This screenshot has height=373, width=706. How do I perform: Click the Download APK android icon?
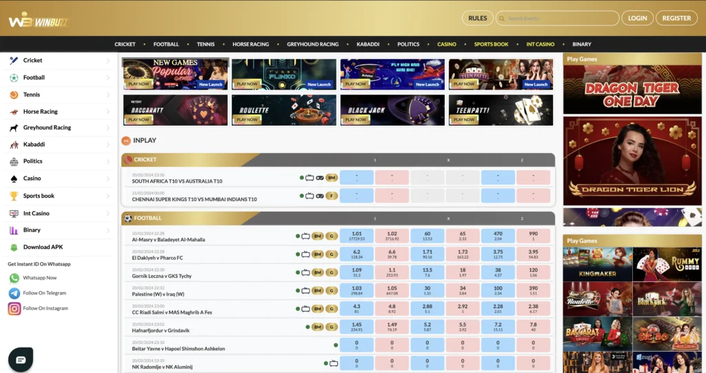point(14,248)
